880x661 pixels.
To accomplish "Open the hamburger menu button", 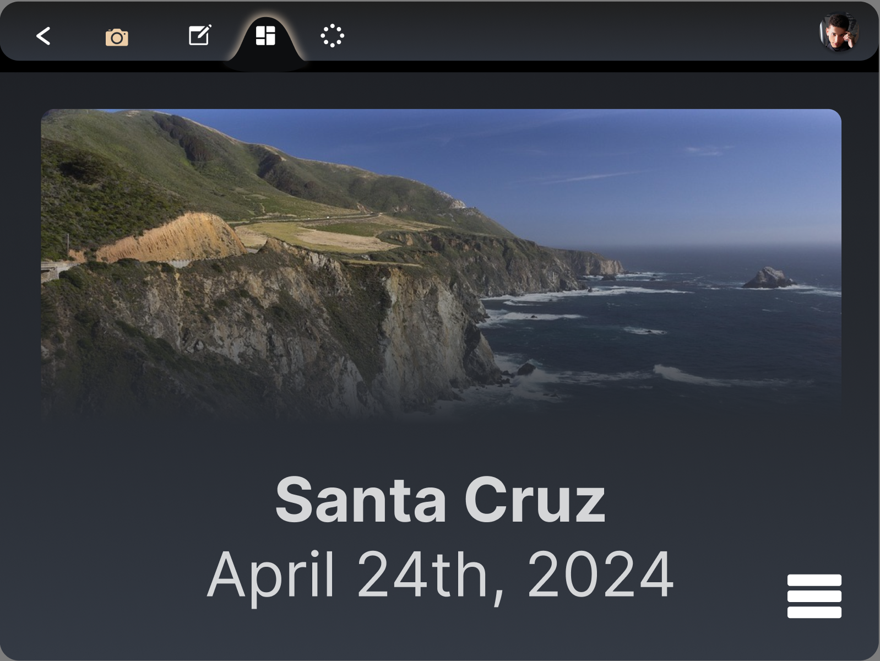I will (814, 596).
